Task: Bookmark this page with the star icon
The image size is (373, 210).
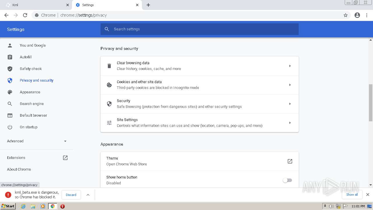Action: point(346,15)
